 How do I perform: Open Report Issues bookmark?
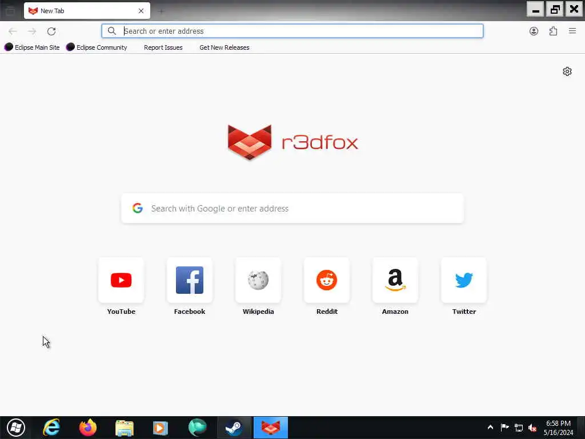click(x=163, y=47)
